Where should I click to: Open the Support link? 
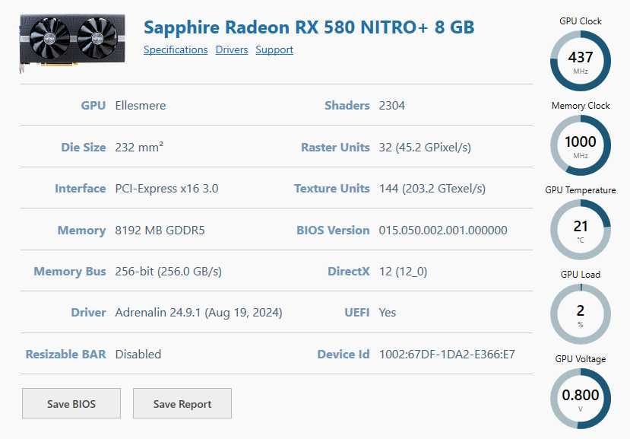click(274, 50)
